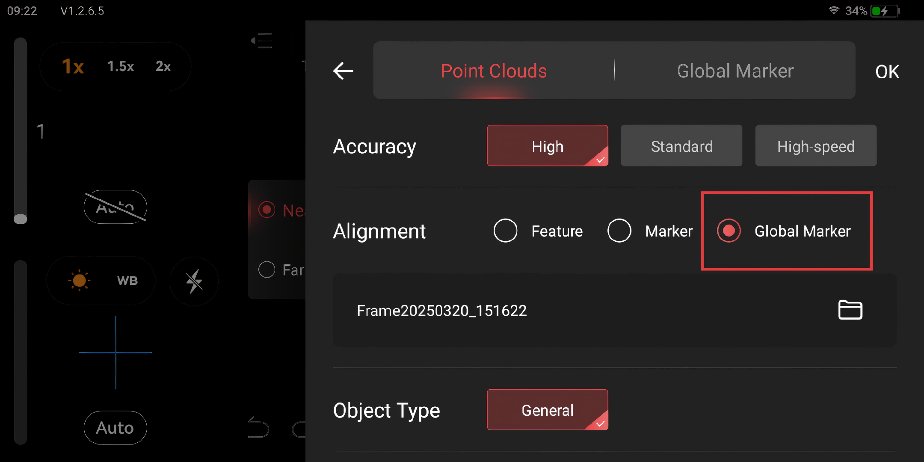Toggle the flash-off lightning icon
This screenshot has height=462, width=924.
point(194,281)
